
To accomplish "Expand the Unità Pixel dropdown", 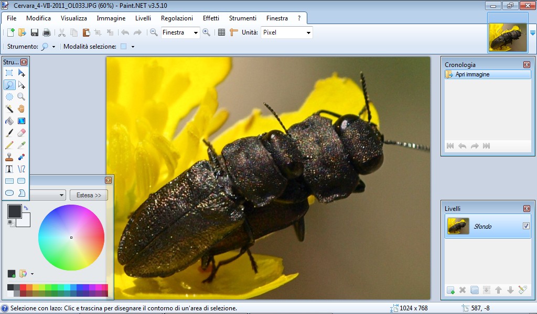I will click(x=308, y=32).
